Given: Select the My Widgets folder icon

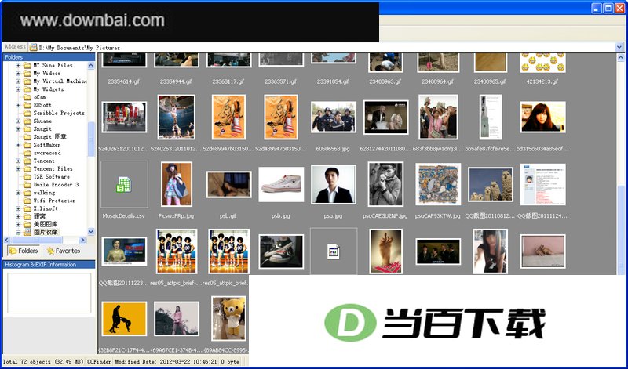Looking at the screenshot, I should (27, 89).
